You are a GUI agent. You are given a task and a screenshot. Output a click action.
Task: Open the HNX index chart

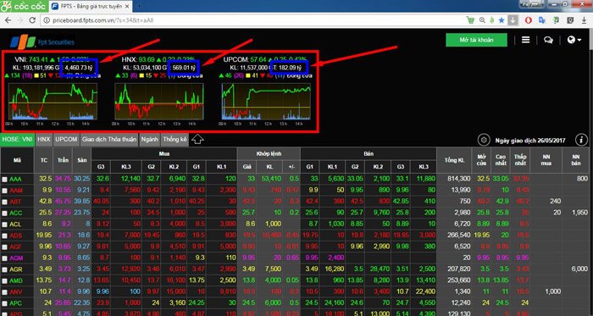point(159,102)
